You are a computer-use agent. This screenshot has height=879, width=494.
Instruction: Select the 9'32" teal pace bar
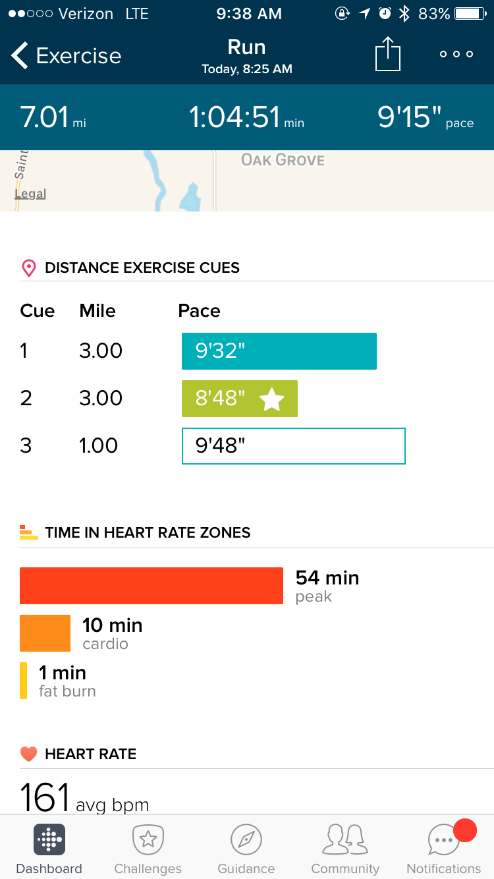(x=279, y=351)
